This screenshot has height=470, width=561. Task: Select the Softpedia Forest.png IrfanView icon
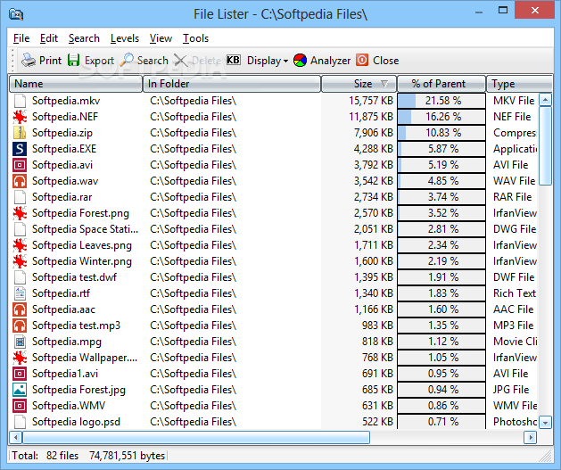(x=20, y=213)
